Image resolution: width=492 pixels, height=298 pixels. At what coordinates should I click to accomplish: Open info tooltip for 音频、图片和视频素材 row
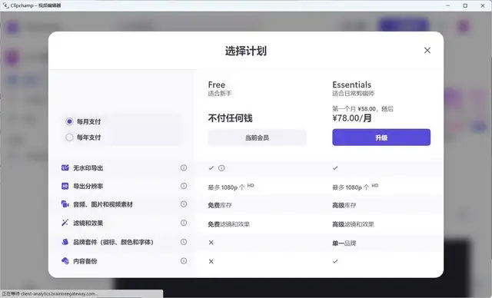click(x=184, y=204)
